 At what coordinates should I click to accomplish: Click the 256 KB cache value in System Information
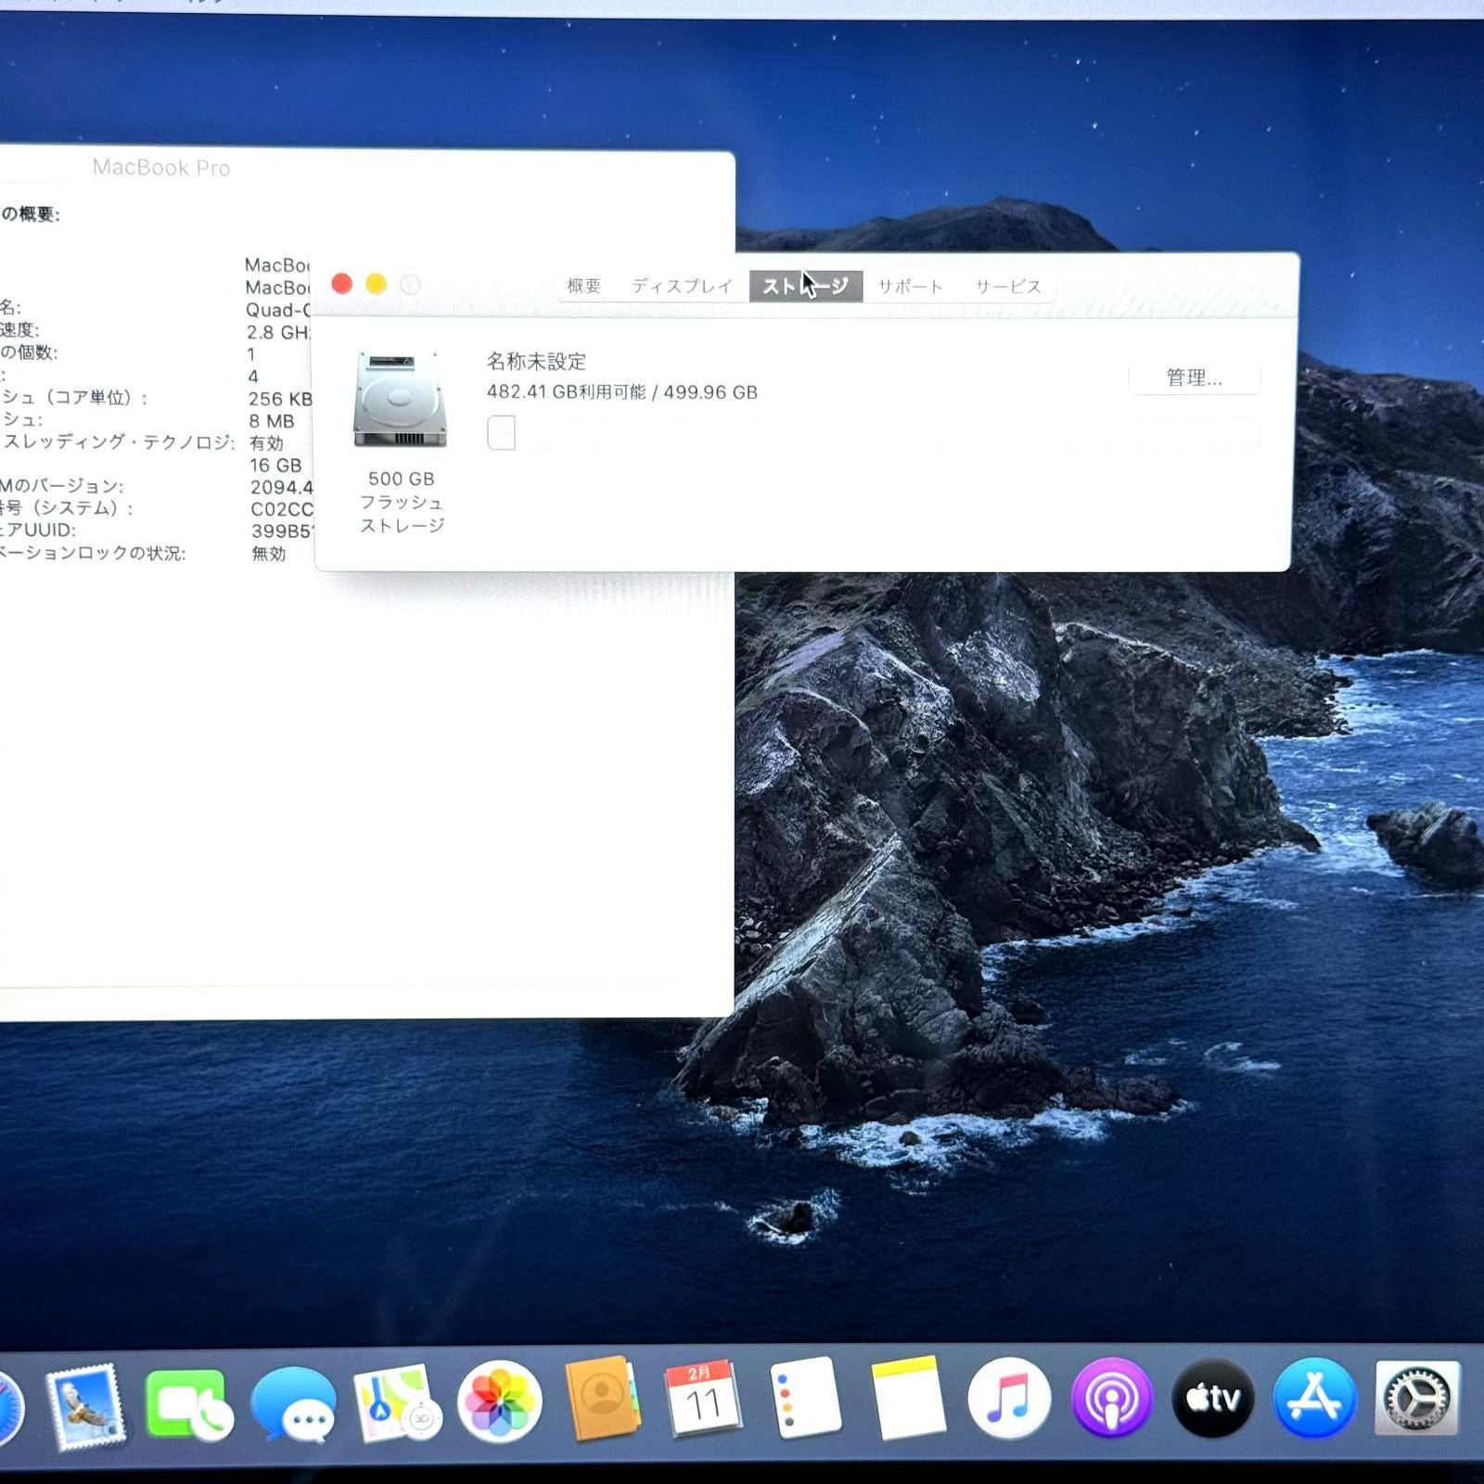(280, 399)
